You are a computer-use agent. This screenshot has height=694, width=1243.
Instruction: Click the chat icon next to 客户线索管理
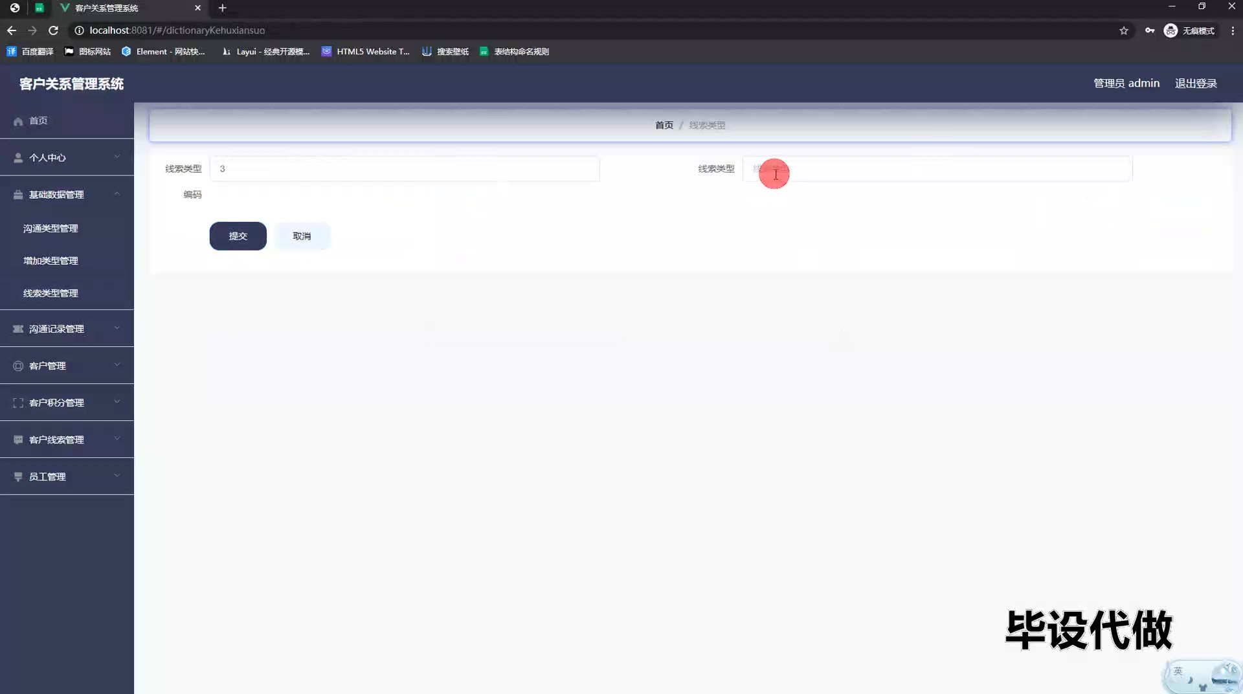[x=18, y=440]
